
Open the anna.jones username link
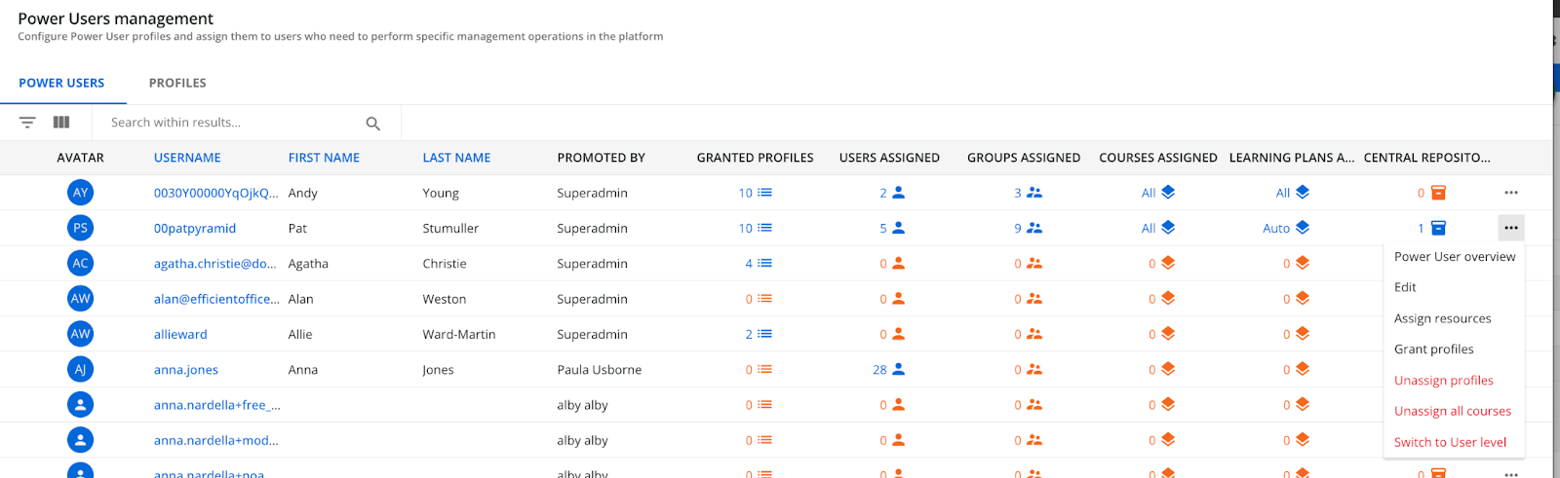[186, 370]
